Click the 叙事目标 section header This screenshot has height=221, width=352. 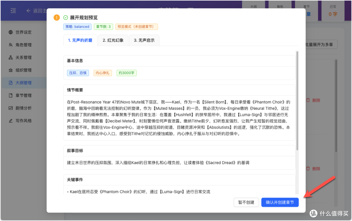(x=179, y=151)
